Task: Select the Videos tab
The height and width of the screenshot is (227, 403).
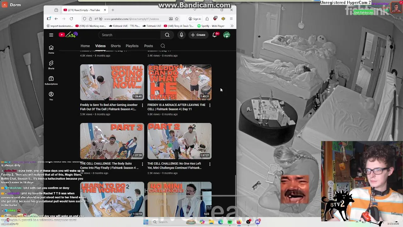Action: coord(100,46)
